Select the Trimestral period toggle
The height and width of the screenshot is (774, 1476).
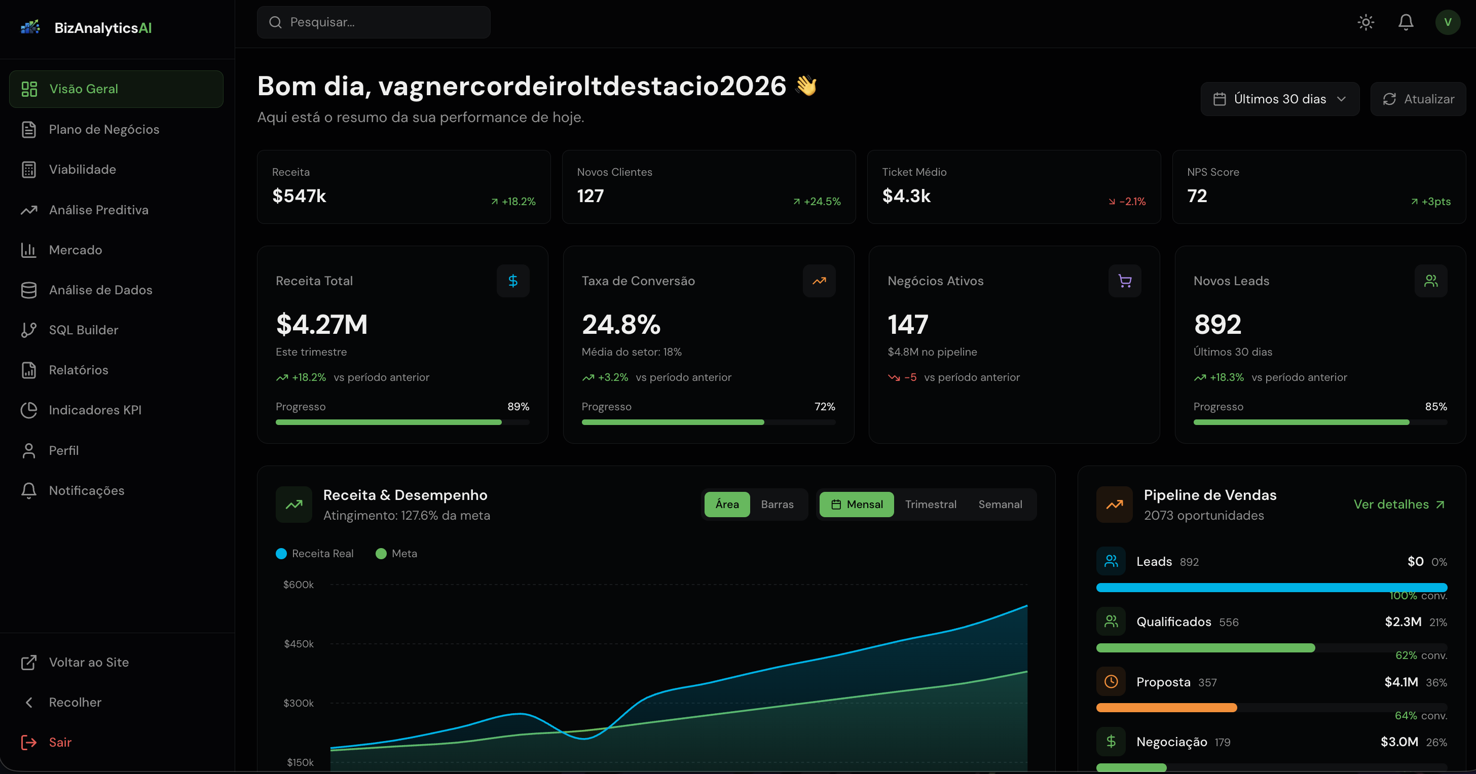tap(931, 505)
